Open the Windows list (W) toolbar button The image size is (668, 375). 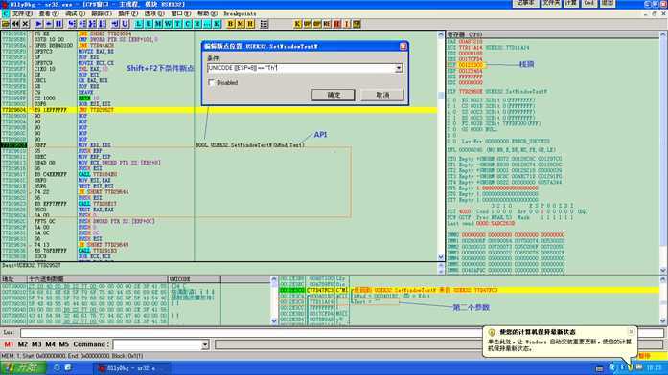click(168, 24)
